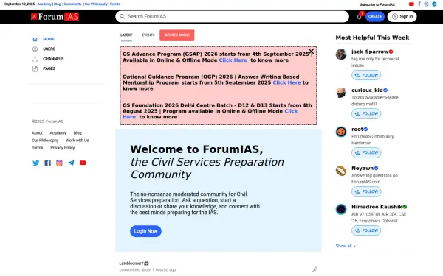The height and width of the screenshot is (276, 443).
Task: Click the GSAP 2026 Click Here link
Action: [x=233, y=60]
